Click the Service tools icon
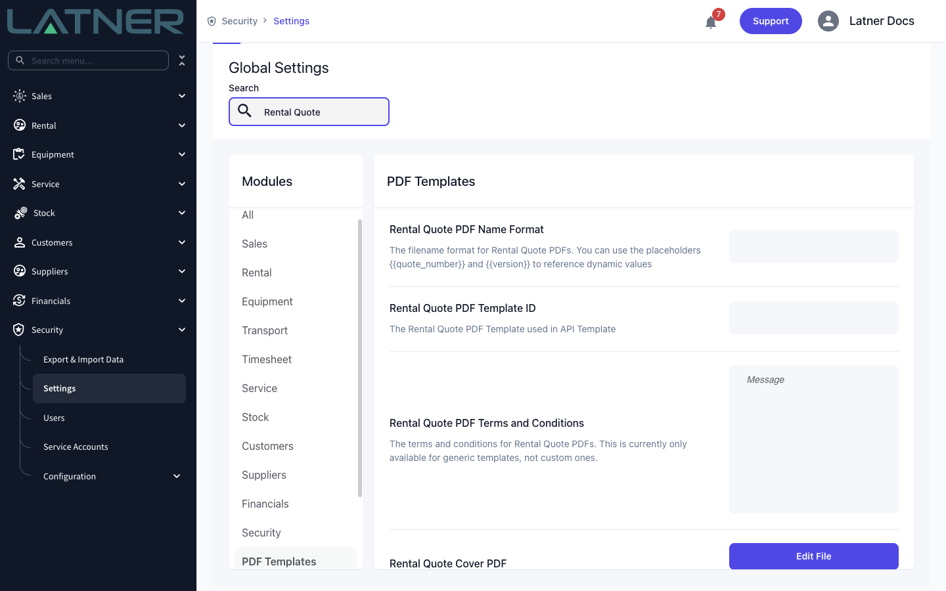The width and height of the screenshot is (946, 591). tap(19, 184)
